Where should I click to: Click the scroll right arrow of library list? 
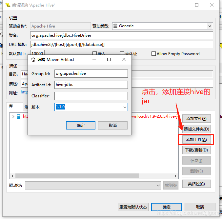(175, 176)
